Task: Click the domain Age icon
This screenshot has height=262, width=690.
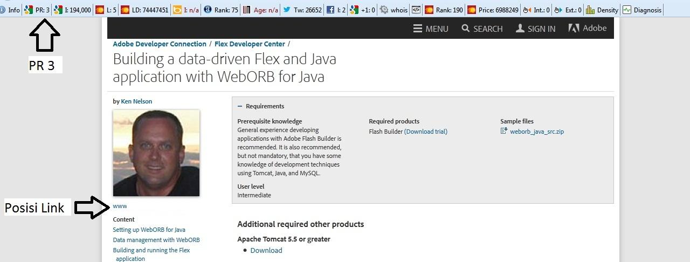Action: tap(246, 10)
